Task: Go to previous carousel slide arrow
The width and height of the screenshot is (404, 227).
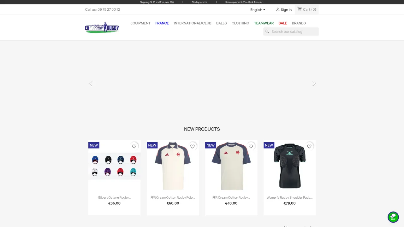Action: click(x=91, y=84)
